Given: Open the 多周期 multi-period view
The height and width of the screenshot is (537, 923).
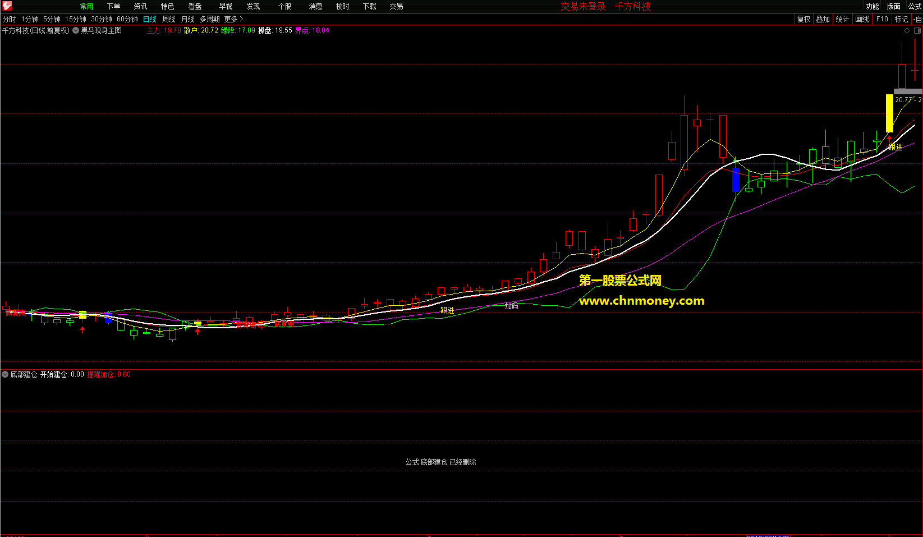Looking at the screenshot, I should [x=209, y=19].
